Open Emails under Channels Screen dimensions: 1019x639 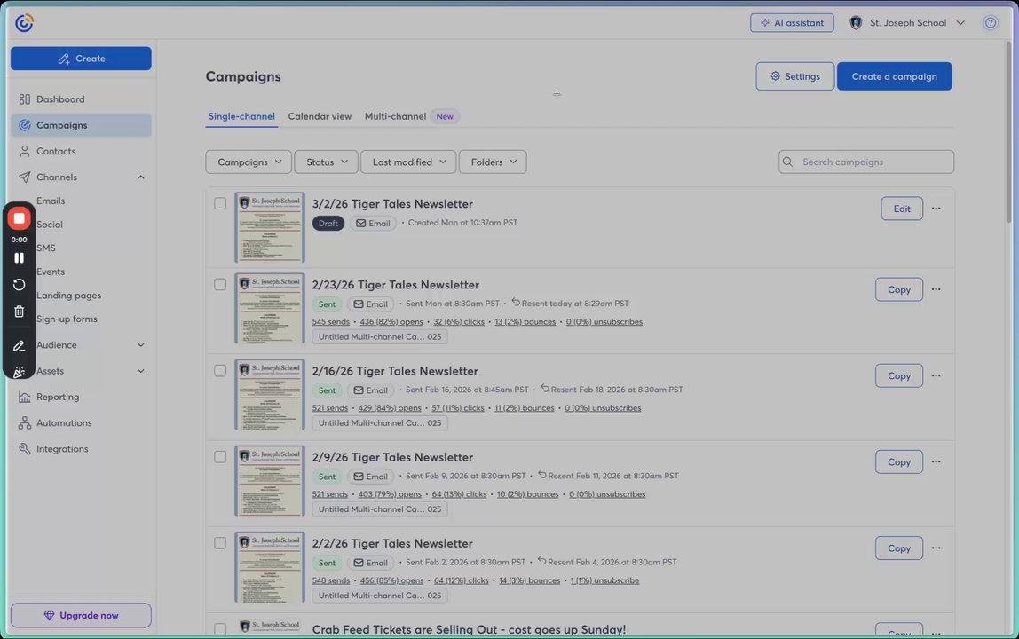pos(51,201)
